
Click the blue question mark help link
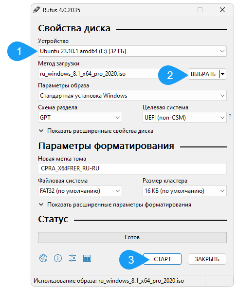click(230, 117)
